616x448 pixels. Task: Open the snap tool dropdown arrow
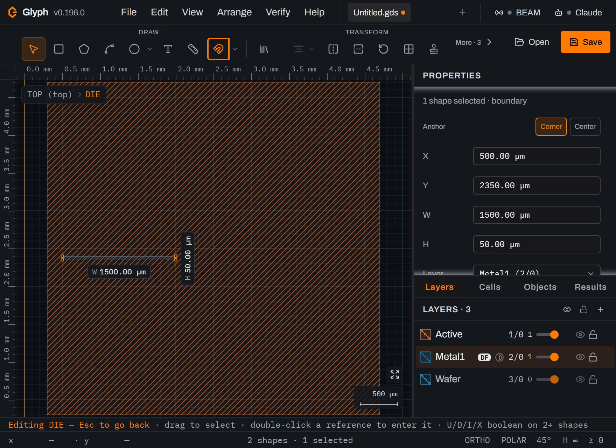tap(235, 49)
